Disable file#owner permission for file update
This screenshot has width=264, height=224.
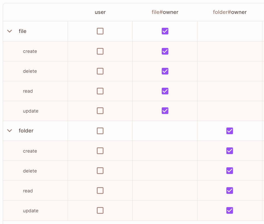[165, 111]
